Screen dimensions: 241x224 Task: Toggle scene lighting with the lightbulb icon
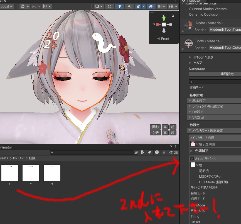[x=120, y=6]
